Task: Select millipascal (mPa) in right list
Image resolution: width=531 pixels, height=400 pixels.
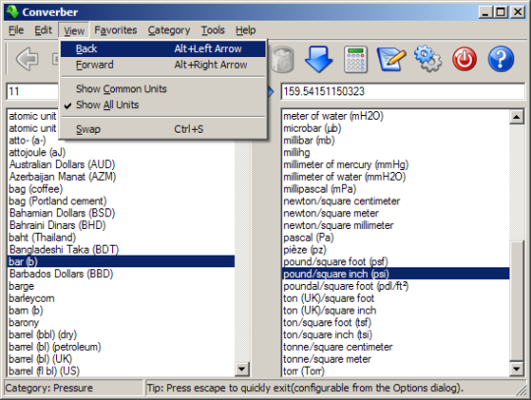Action: click(x=396, y=189)
